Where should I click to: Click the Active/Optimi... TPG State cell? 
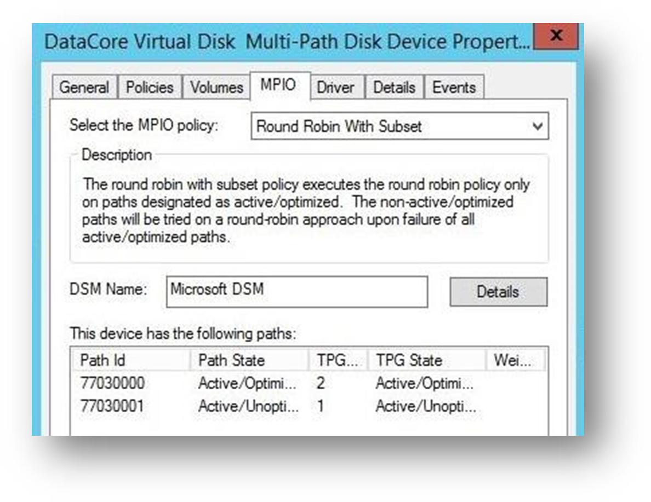tap(425, 383)
